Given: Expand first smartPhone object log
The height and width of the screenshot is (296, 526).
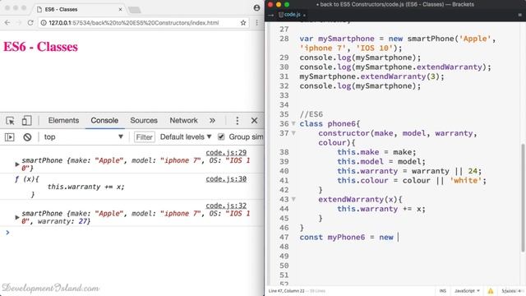Looking at the screenshot, I should click(17, 164).
